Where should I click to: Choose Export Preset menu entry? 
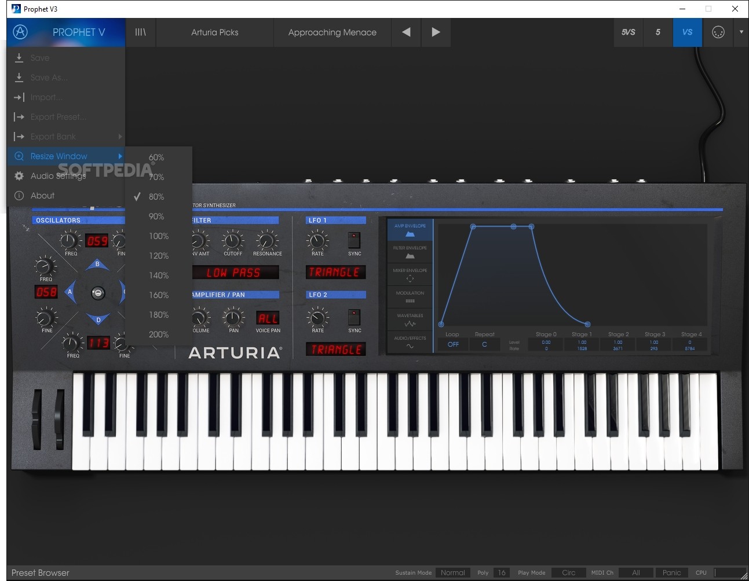point(66,117)
